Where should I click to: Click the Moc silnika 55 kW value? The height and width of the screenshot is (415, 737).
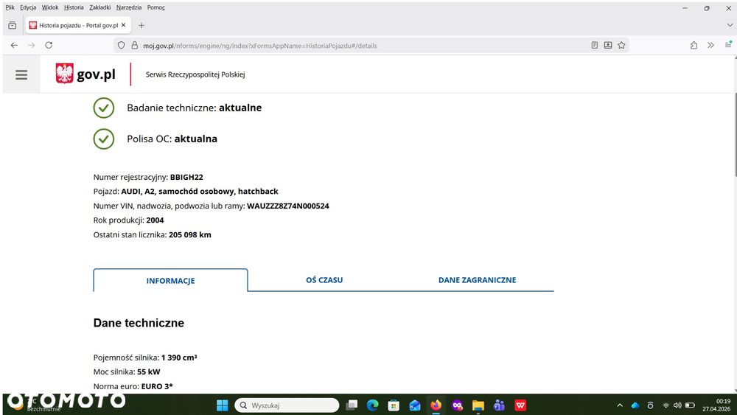click(x=149, y=372)
